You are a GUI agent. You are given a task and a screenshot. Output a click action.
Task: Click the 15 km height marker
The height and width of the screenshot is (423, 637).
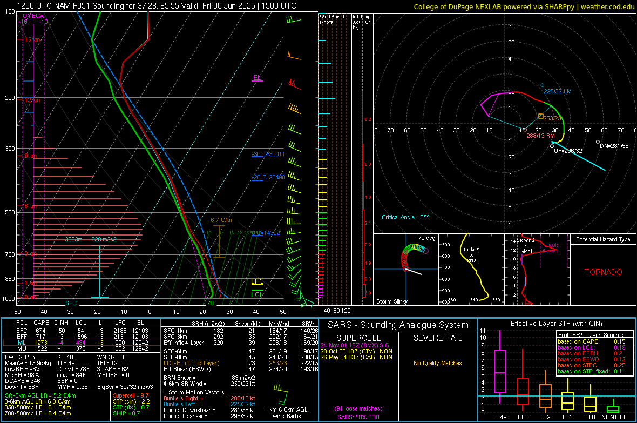pos(32,39)
